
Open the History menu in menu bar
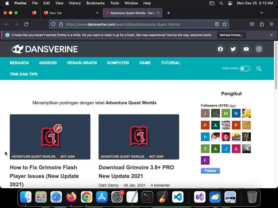pyautogui.click(x=75, y=3)
